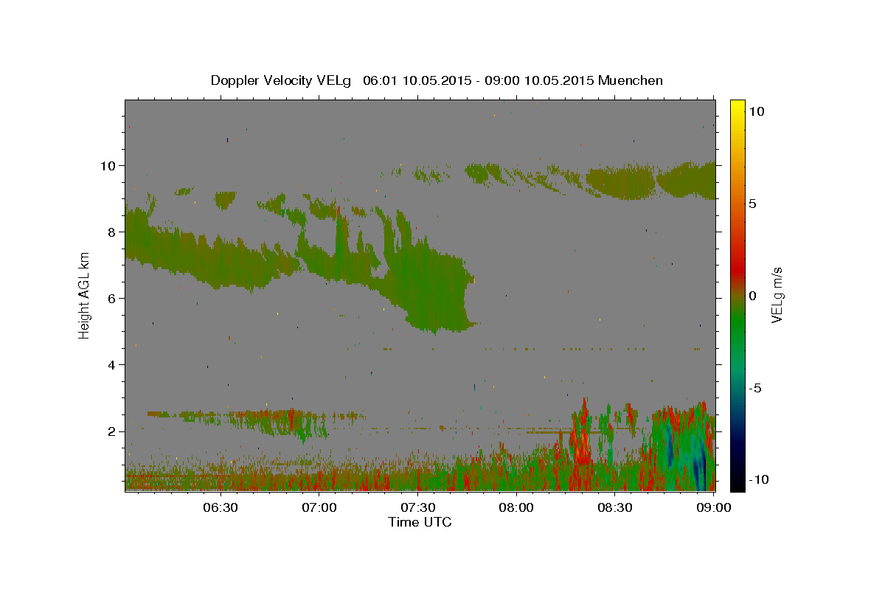The height and width of the screenshot is (590, 885).
Task: Click the '07:00' time axis label
Action: point(319,508)
